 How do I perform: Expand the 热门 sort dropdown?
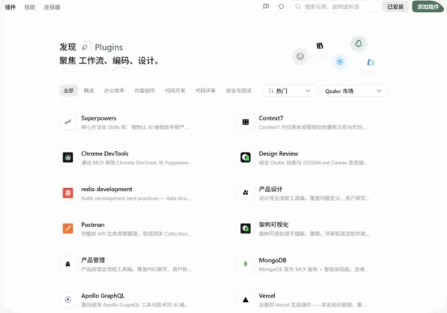[x=289, y=91]
